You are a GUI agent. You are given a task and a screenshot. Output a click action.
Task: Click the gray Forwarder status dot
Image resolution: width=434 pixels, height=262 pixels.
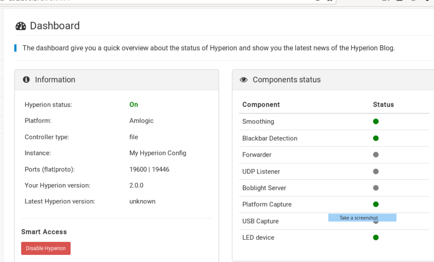click(x=376, y=155)
